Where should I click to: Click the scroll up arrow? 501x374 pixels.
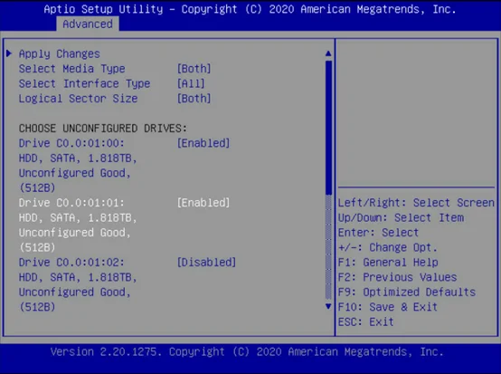point(328,53)
